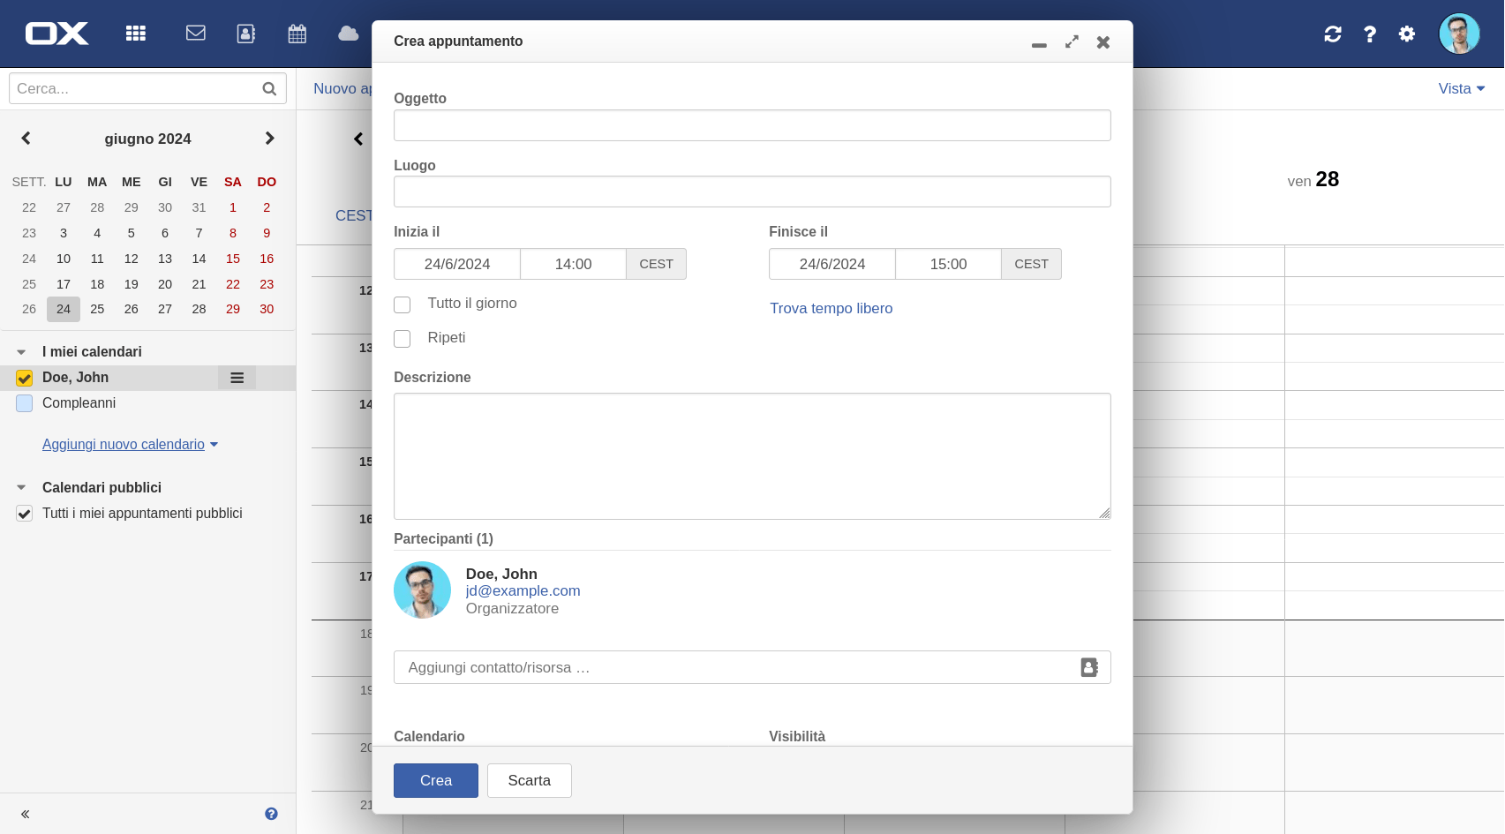
Task: Click Doe, John participant name
Action: pos(501,574)
